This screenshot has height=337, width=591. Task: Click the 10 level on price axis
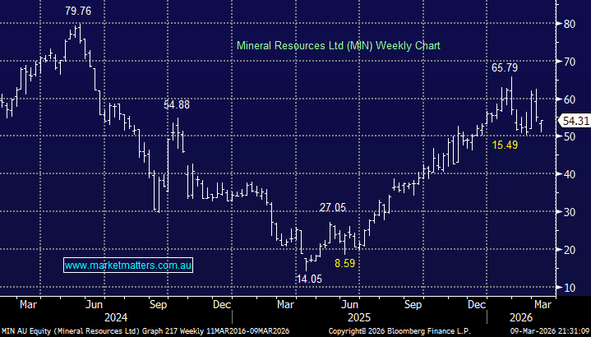point(567,288)
